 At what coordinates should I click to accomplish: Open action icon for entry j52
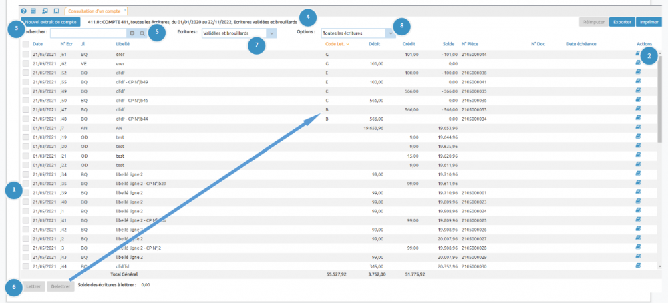coord(638,72)
